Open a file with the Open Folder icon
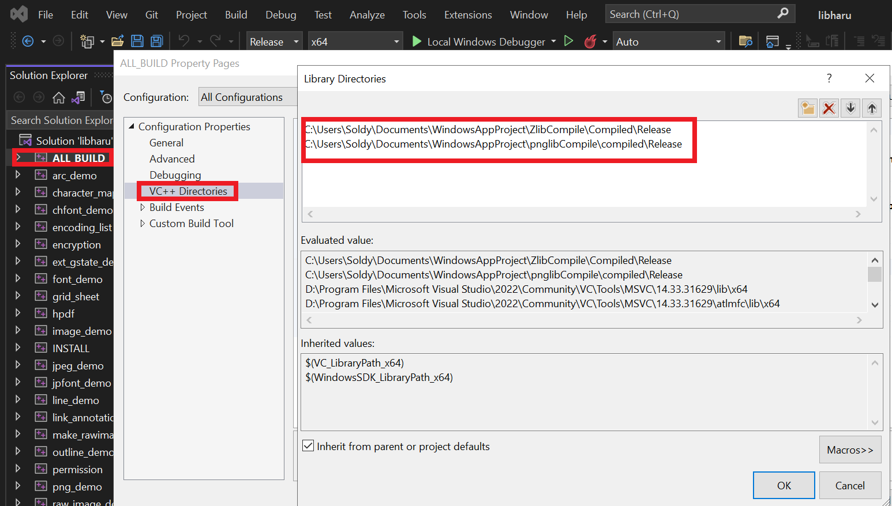 (117, 41)
